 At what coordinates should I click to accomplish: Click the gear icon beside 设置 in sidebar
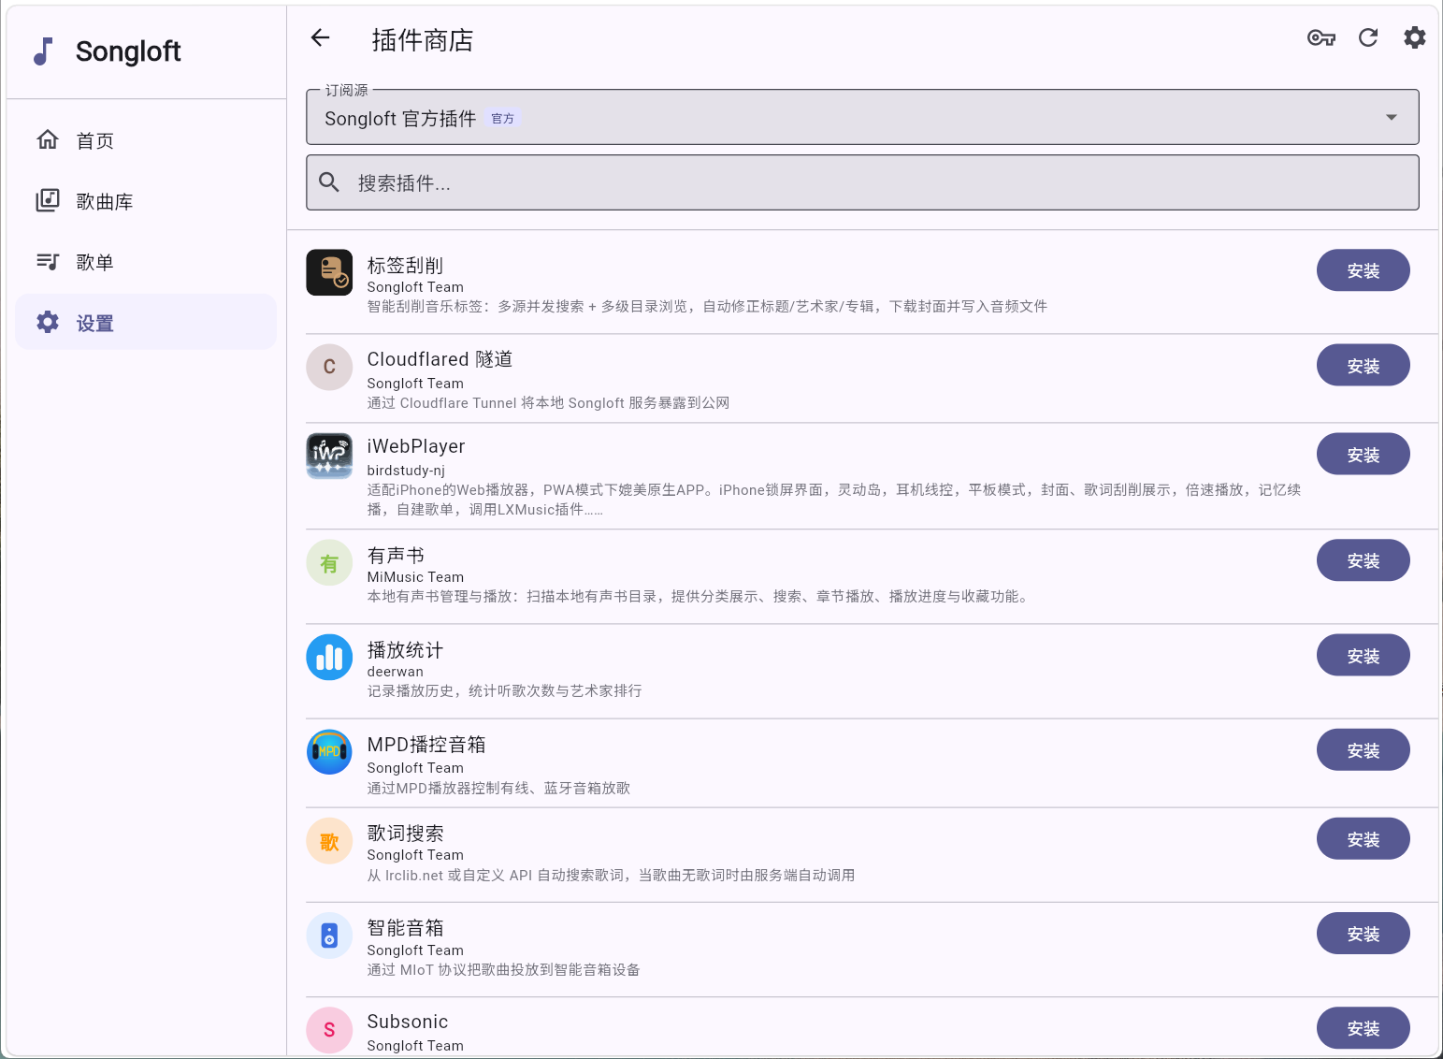pos(48,323)
